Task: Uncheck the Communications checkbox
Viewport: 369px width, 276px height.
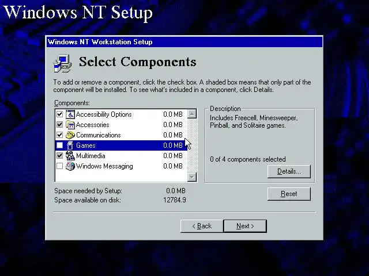Action: point(60,135)
